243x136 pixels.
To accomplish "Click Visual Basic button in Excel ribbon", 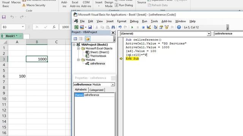I will point(6,4).
